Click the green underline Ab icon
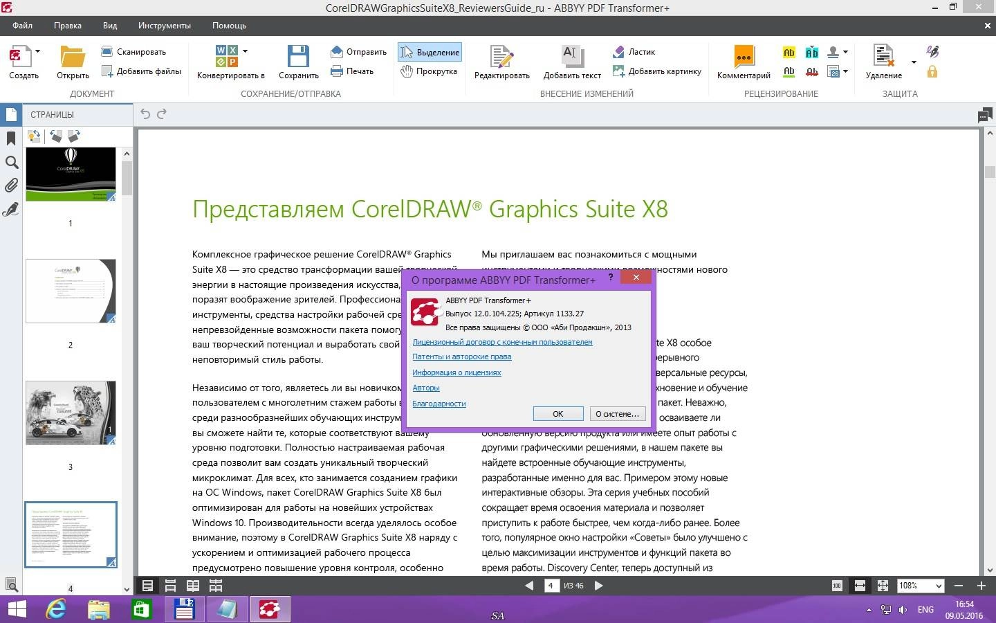Viewport: 996px width, 623px height. tap(788, 71)
